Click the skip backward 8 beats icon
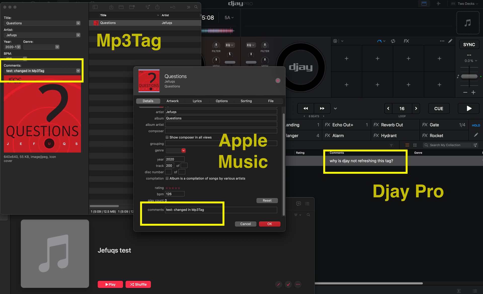 (306, 108)
